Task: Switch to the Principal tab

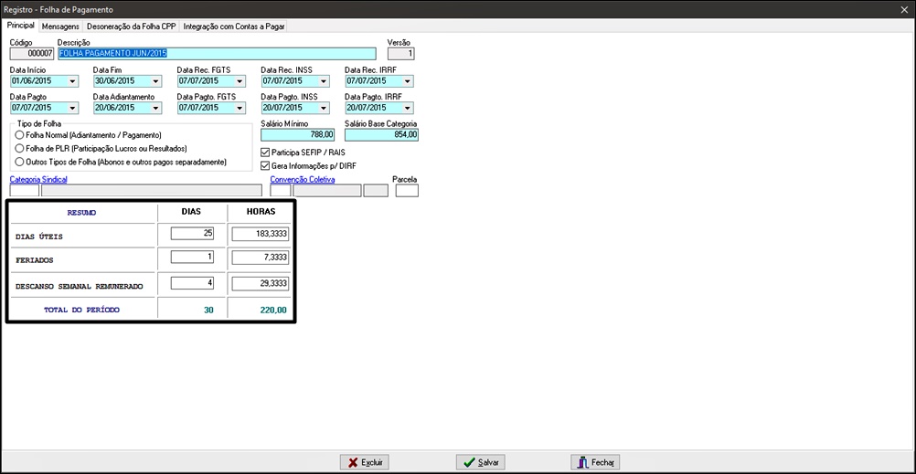Action: click(20, 26)
